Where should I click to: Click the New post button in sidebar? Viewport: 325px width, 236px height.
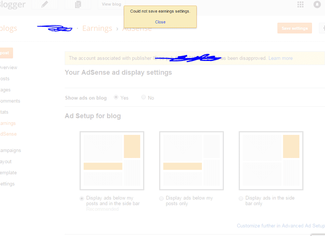tap(6, 53)
